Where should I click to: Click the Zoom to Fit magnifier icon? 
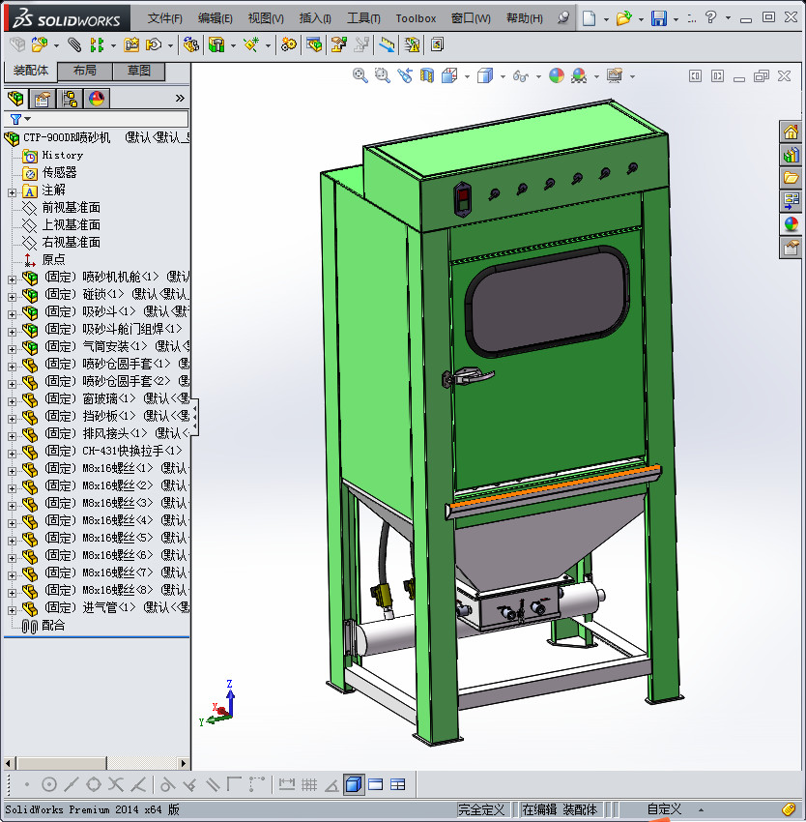click(x=360, y=75)
